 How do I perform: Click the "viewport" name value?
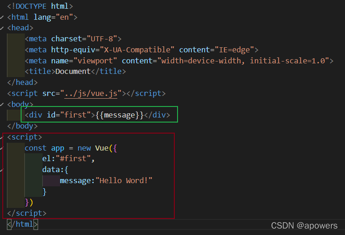click(95, 61)
